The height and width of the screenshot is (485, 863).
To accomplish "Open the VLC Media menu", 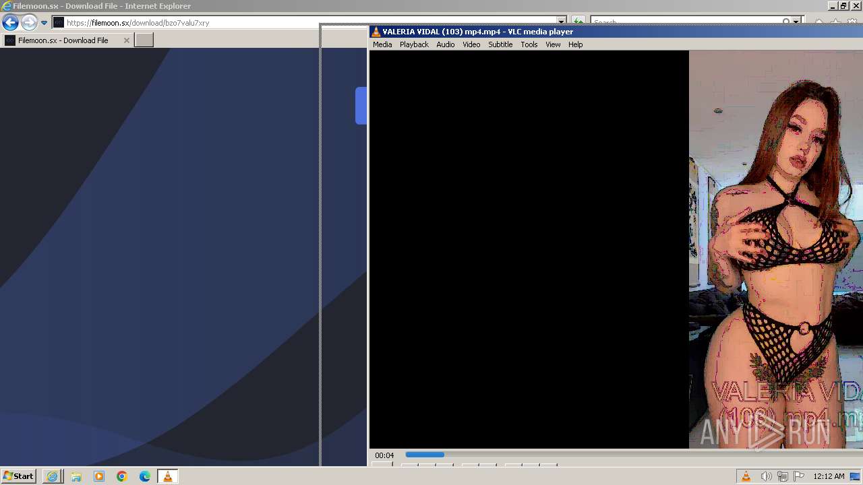I will pyautogui.click(x=382, y=44).
